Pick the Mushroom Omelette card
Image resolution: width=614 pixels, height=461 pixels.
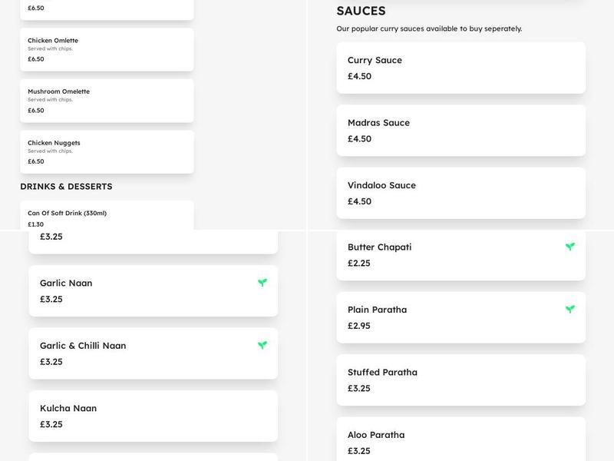coord(107,101)
